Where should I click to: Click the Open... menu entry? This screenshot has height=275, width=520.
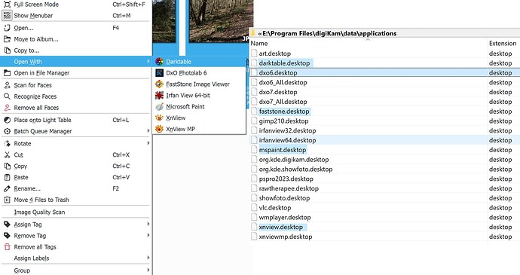coord(75,28)
